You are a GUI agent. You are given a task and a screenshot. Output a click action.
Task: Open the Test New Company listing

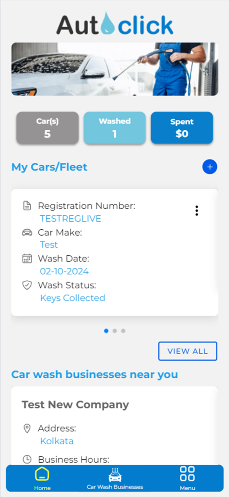(x=75, y=405)
